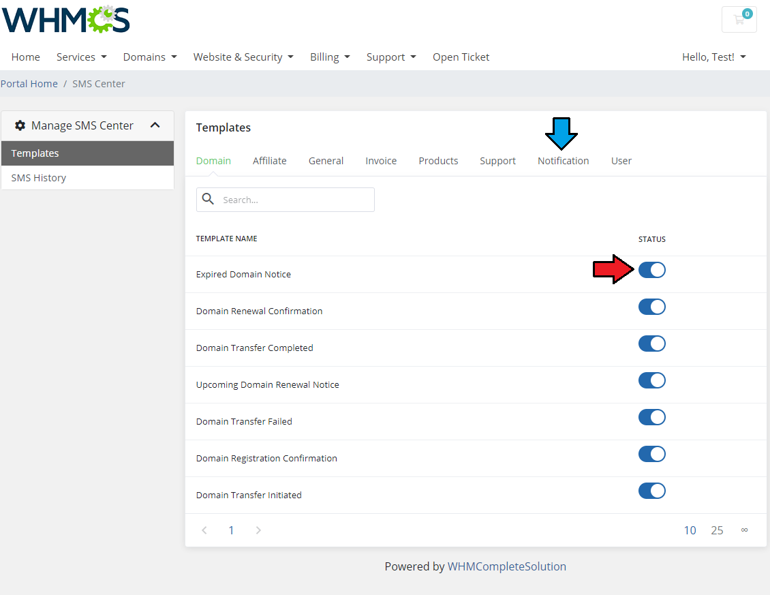Open the Hello, Test! account menu
The width and height of the screenshot is (770, 595).
click(714, 57)
